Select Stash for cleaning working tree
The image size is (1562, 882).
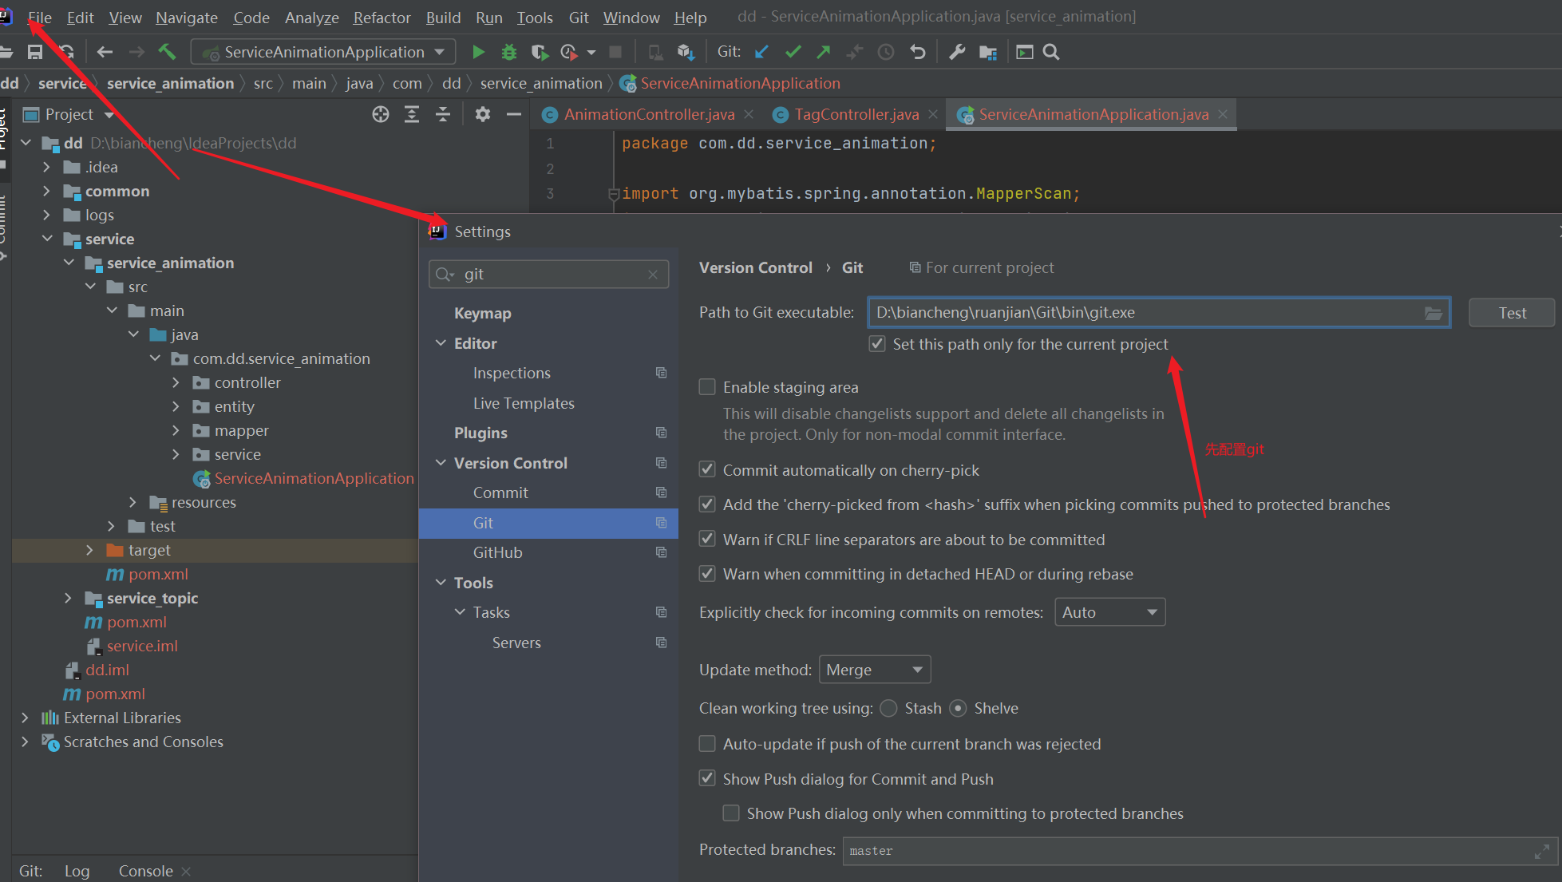888,708
